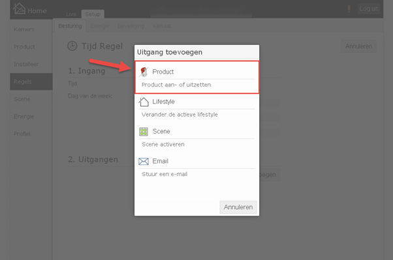
Task: Click Annuleren next to Tijd Regel
Action: click(358, 46)
